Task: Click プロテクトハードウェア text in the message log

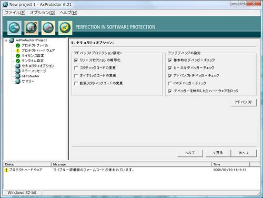Action: (x=26, y=170)
